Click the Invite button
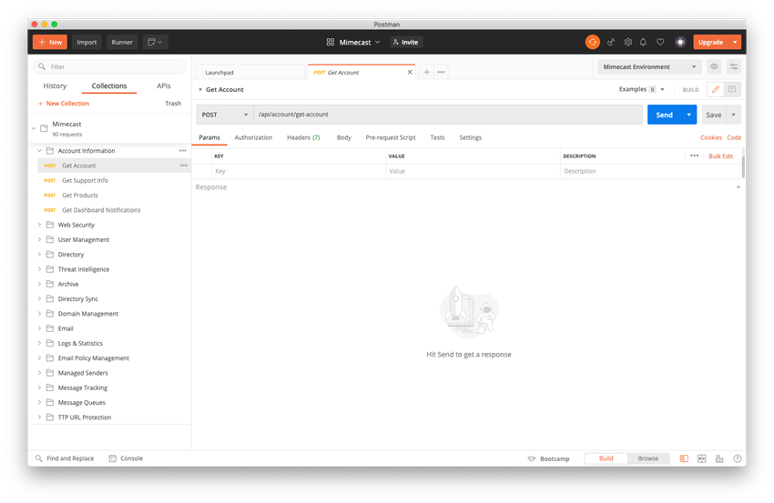This screenshot has width=774, height=503. (406, 43)
